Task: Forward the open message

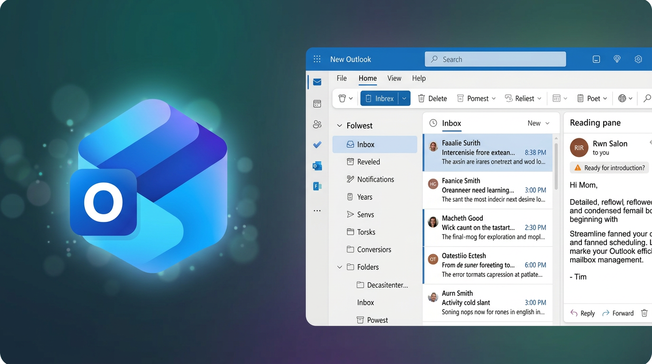Action: click(617, 313)
